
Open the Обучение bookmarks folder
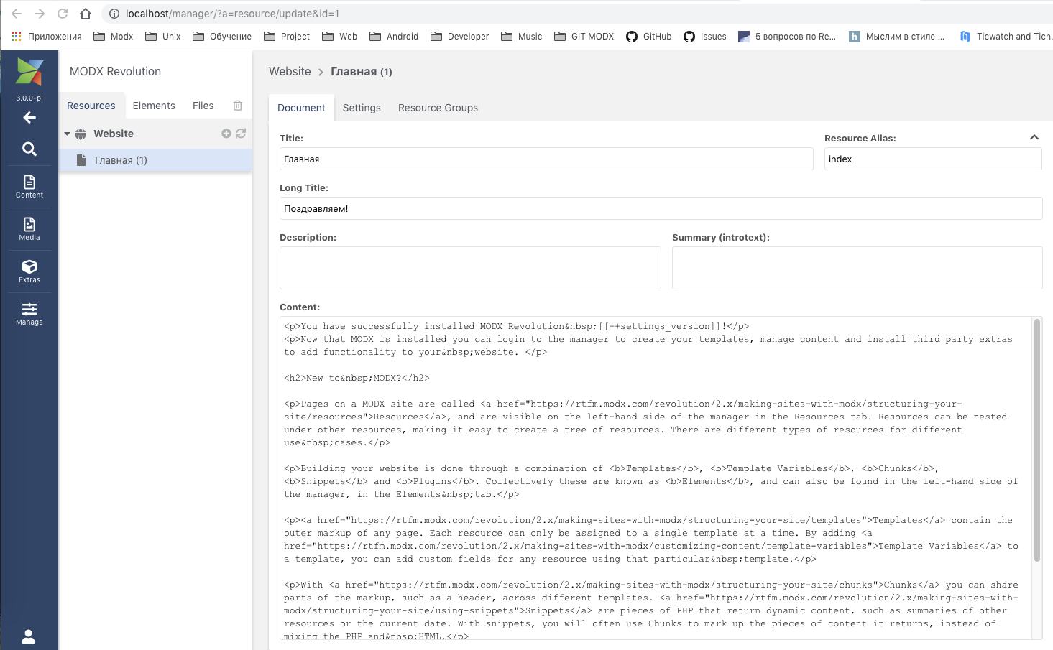point(222,36)
